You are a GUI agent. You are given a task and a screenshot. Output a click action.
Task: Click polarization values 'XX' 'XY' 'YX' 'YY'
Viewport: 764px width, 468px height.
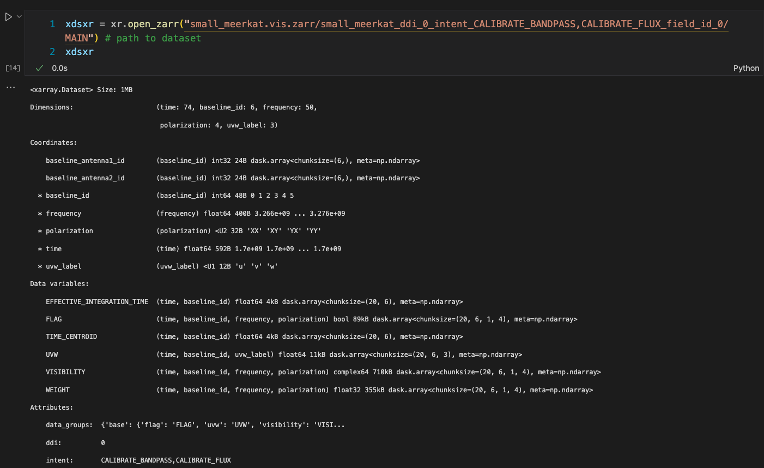point(284,231)
